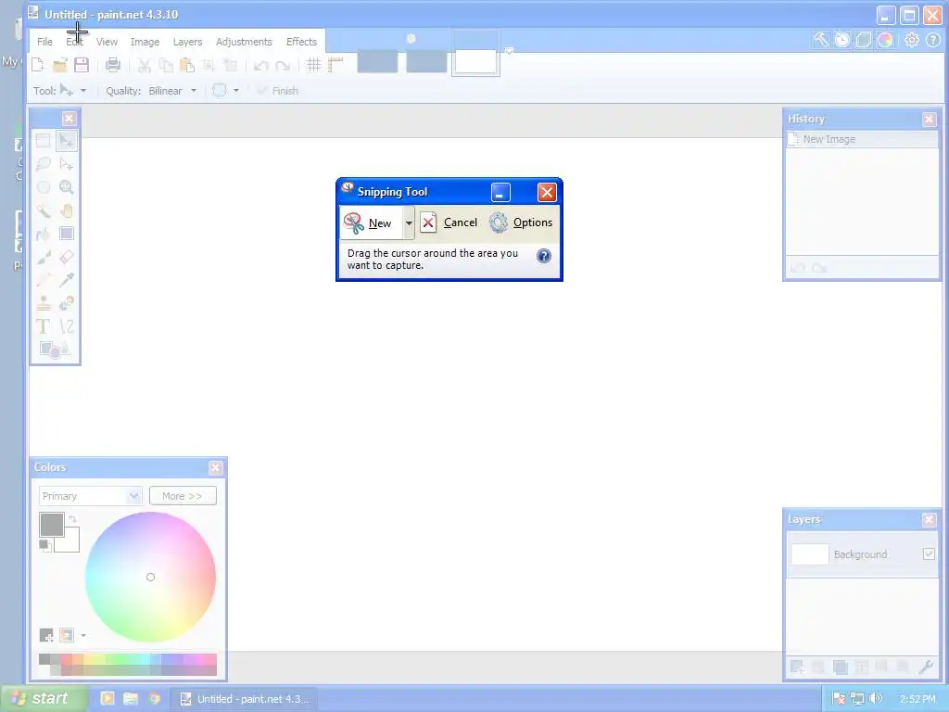
Task: Open layer properties wrench icon
Action: tap(926, 667)
